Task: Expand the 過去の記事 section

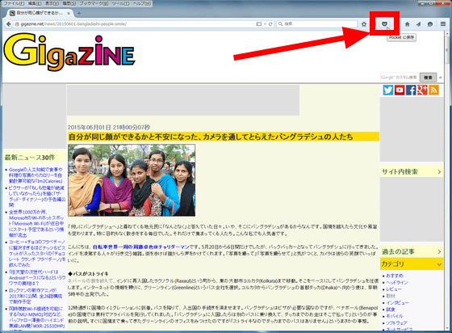Action: tap(412, 251)
